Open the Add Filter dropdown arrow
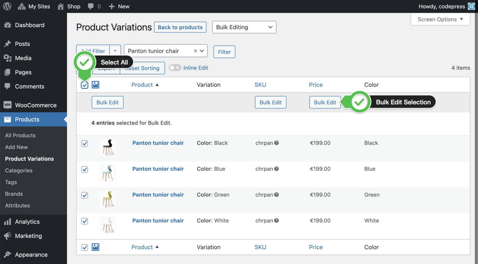Image resolution: width=478 pixels, height=264 pixels. [115, 50]
